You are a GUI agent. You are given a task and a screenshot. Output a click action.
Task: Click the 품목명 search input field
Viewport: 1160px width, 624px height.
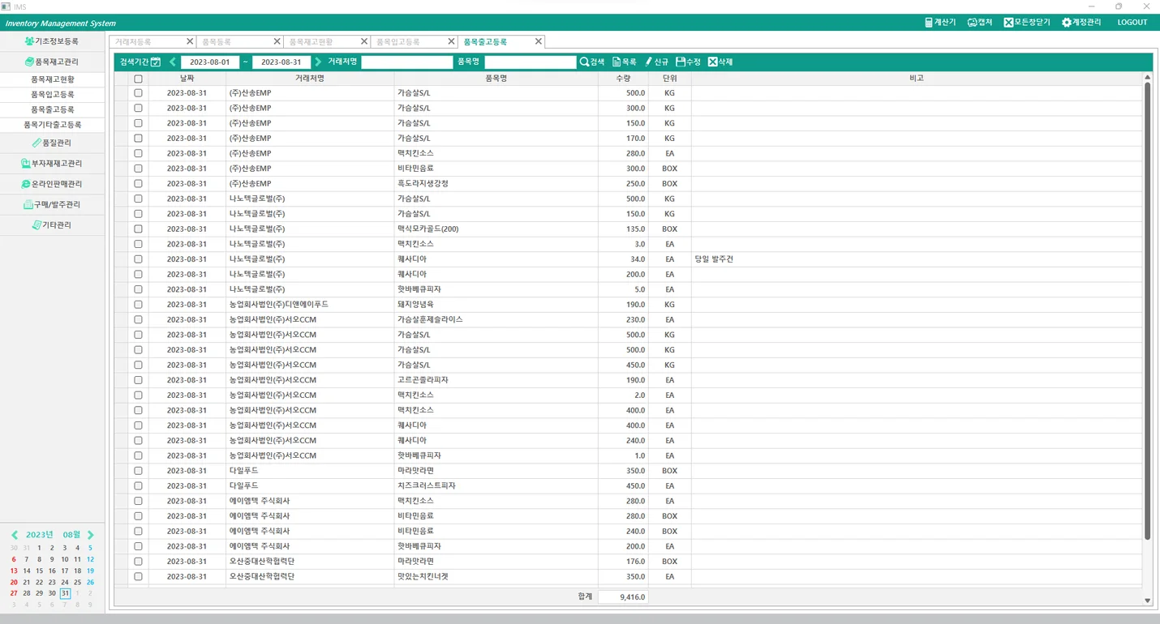point(530,62)
